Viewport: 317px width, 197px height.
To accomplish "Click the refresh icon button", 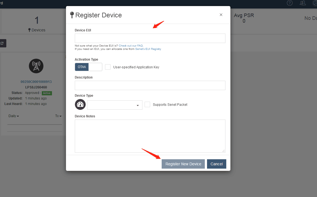I will coord(2,43).
